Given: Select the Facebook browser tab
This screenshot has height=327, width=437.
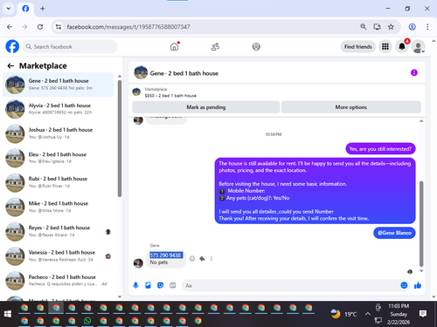Looking at the screenshot, I should click(25, 9).
